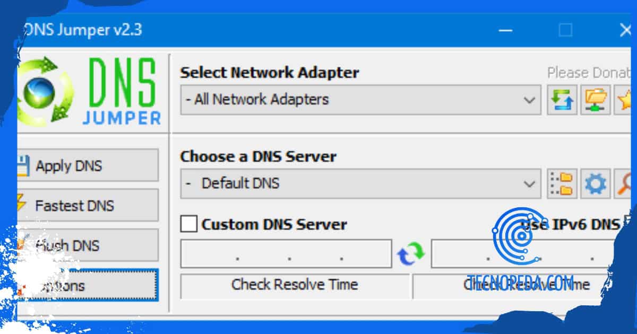637x334 pixels.
Task: Open the DNS list group icon
Action: coord(562,184)
